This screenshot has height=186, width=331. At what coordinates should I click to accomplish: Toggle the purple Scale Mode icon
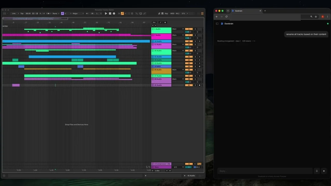62,13
